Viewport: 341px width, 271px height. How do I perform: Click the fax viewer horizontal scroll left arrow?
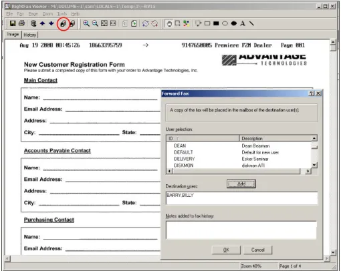pyautogui.click(x=7, y=258)
